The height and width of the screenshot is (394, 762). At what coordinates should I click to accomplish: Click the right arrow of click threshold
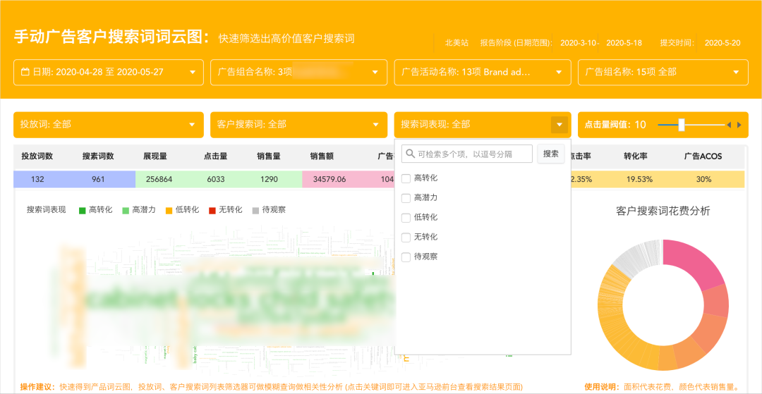tap(739, 125)
